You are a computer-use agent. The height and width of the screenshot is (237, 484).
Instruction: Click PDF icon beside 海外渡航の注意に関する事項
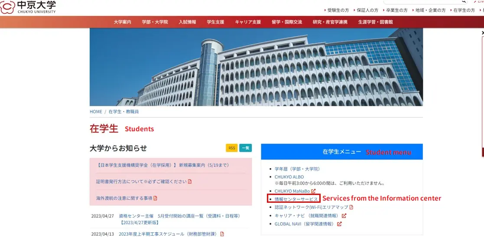[156, 198]
